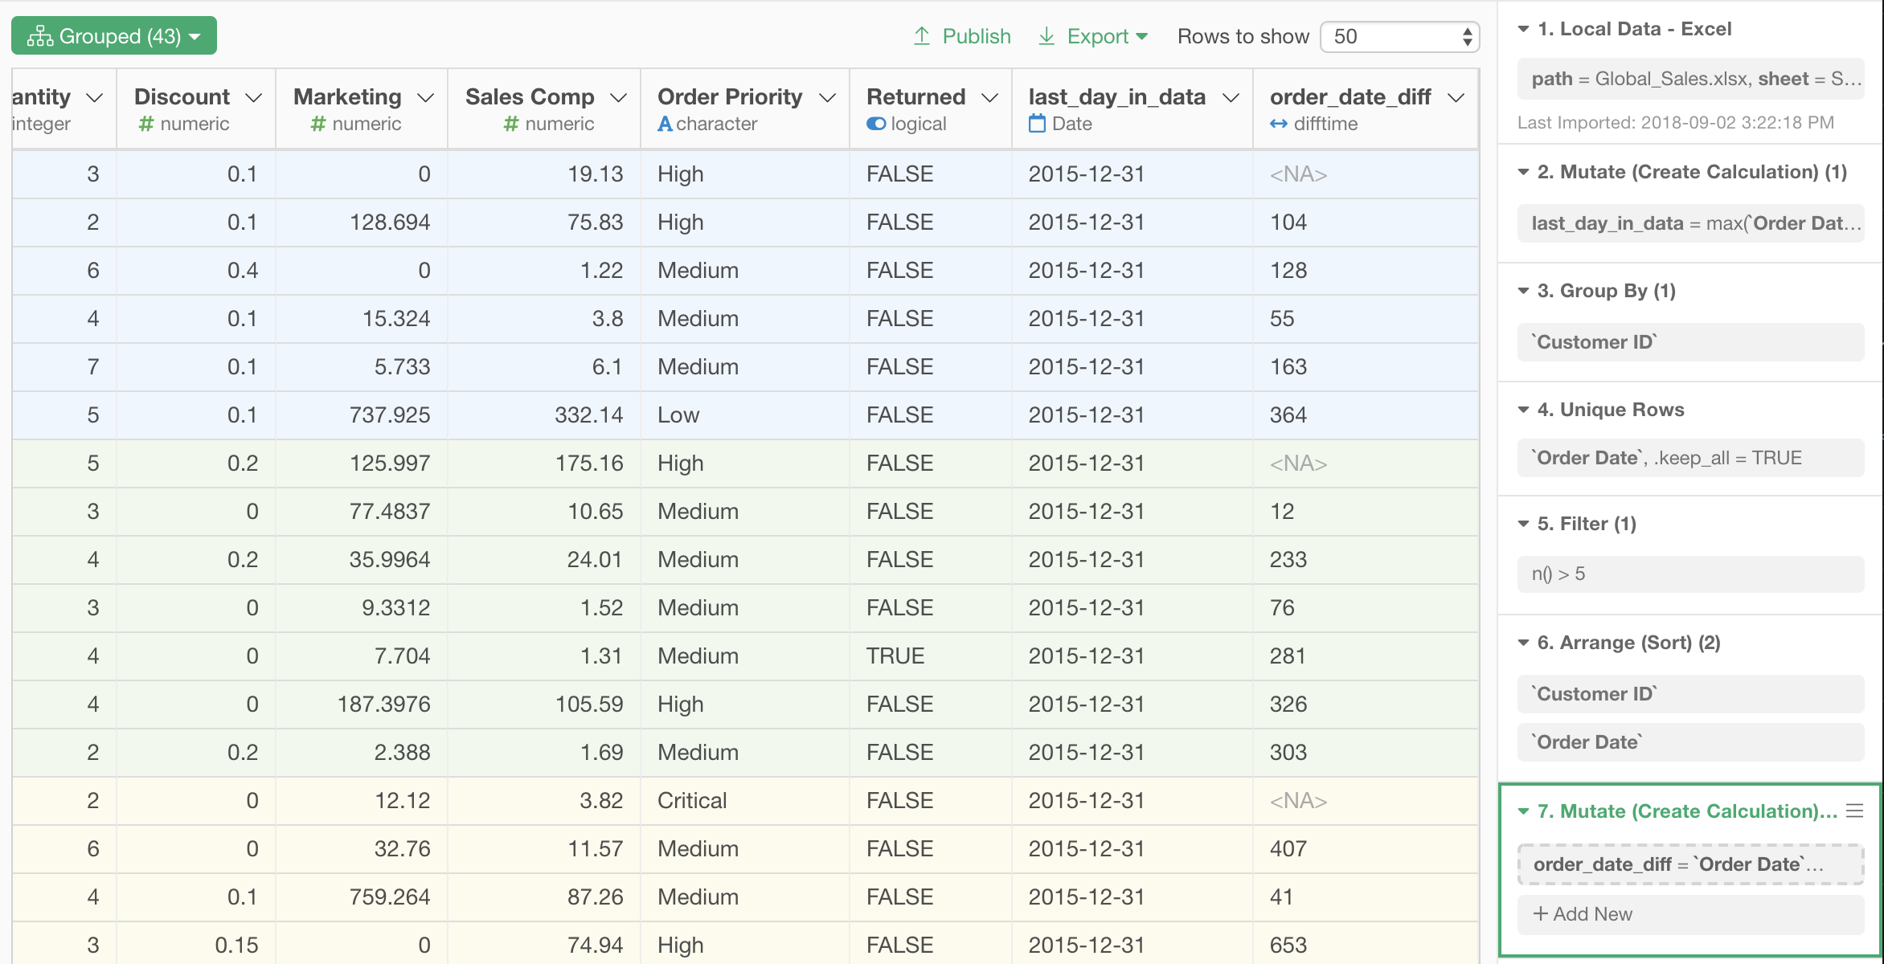The width and height of the screenshot is (1884, 964).
Task: Open the Order Priority column menu chevron
Action: pyautogui.click(x=827, y=97)
